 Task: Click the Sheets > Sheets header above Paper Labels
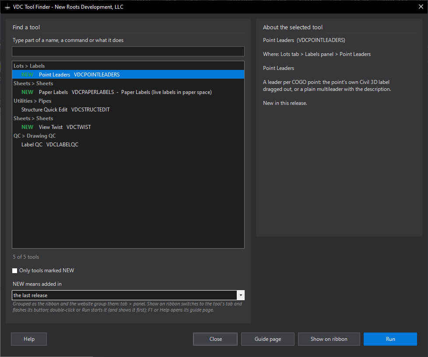pyautogui.click(x=33, y=83)
